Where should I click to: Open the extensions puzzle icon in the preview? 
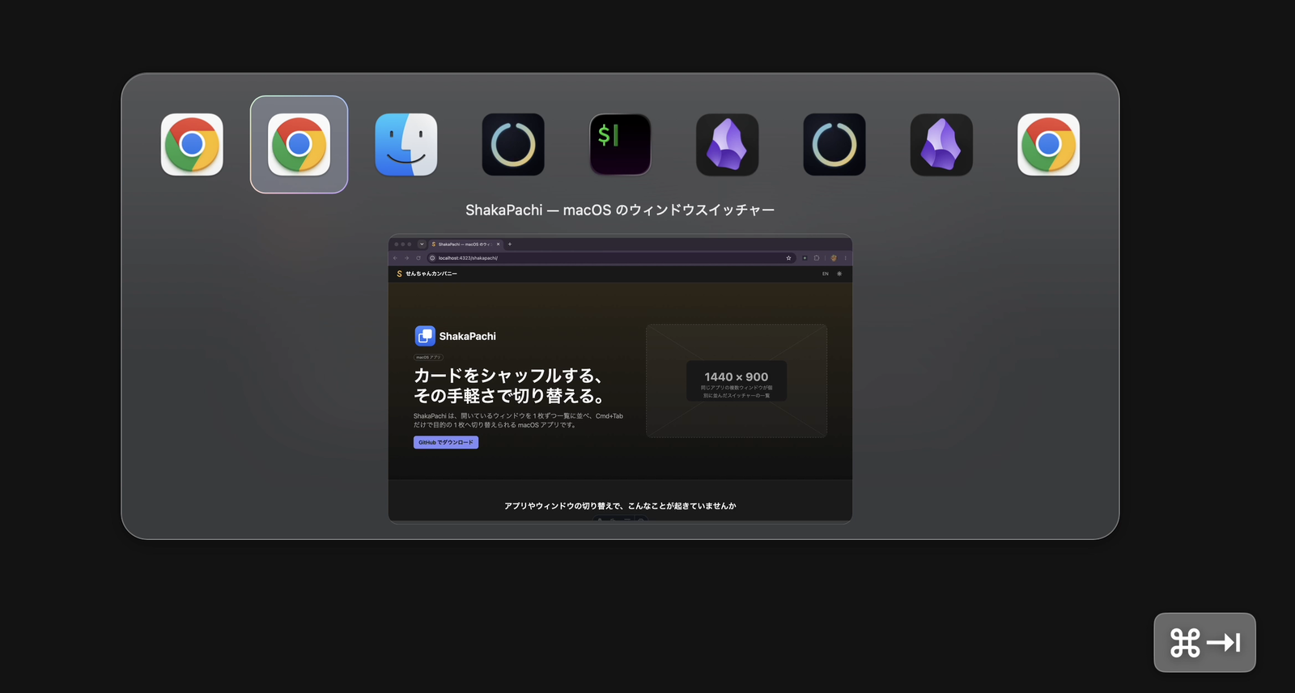[x=817, y=258]
